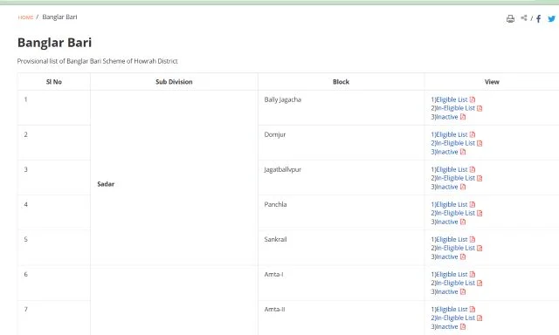This screenshot has height=335, width=559.
Task: Click PDF icon beside Amta-II Eligible List
Action: (473, 309)
